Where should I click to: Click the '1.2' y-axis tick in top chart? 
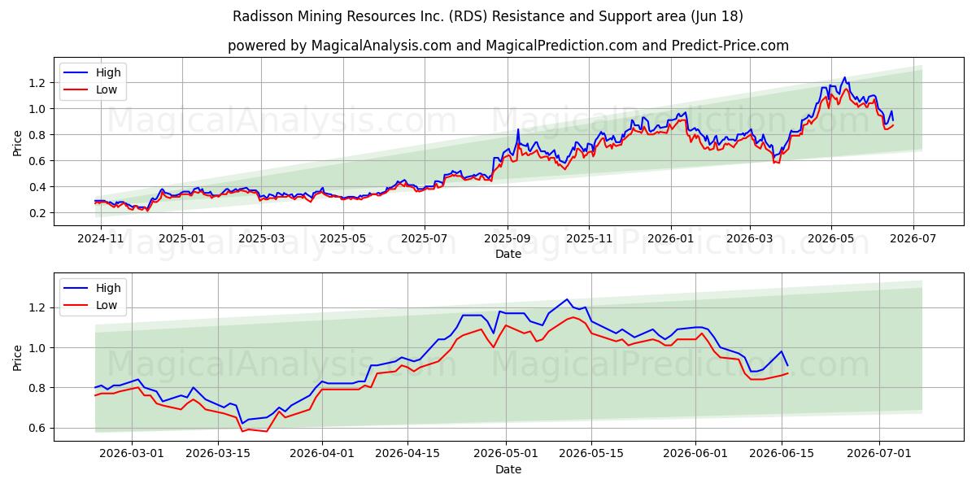click(x=39, y=83)
